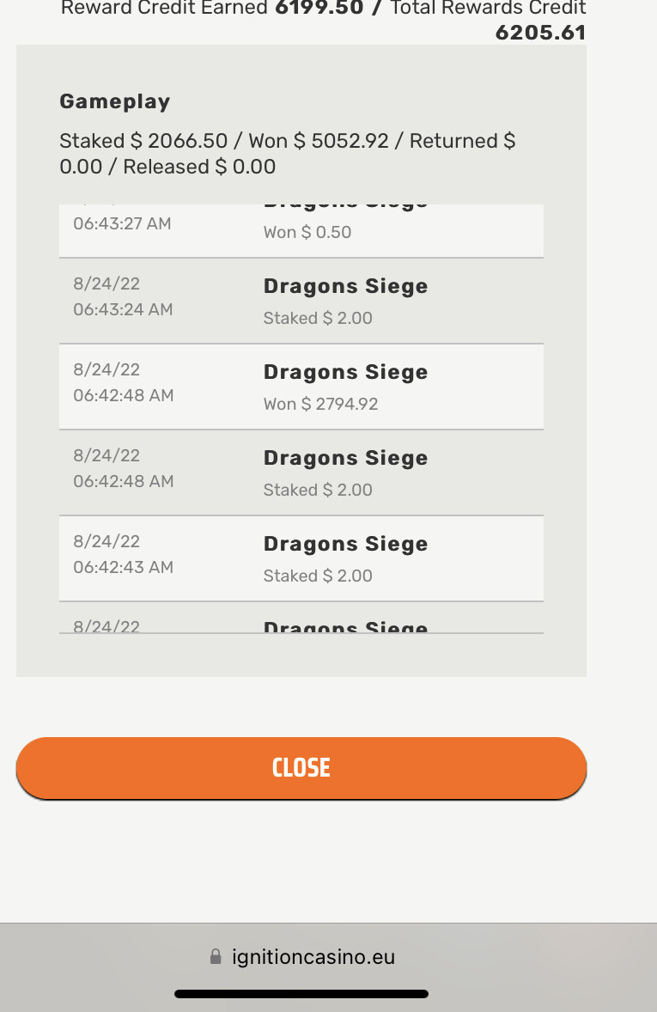Click the 8/24/22 date above 06:43:24 AM

106,284
